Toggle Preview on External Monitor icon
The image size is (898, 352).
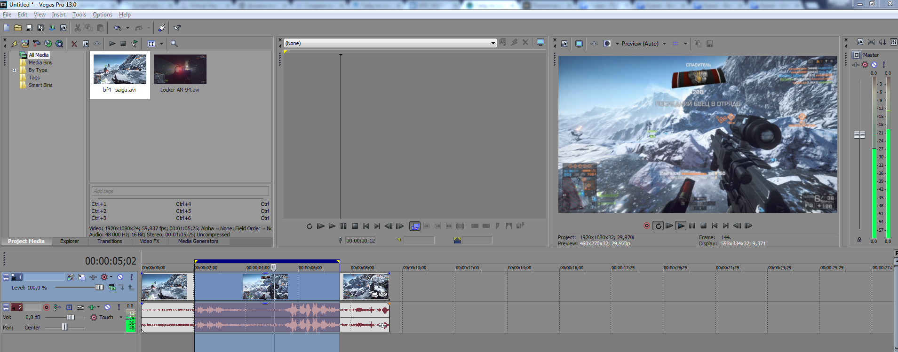pos(579,44)
